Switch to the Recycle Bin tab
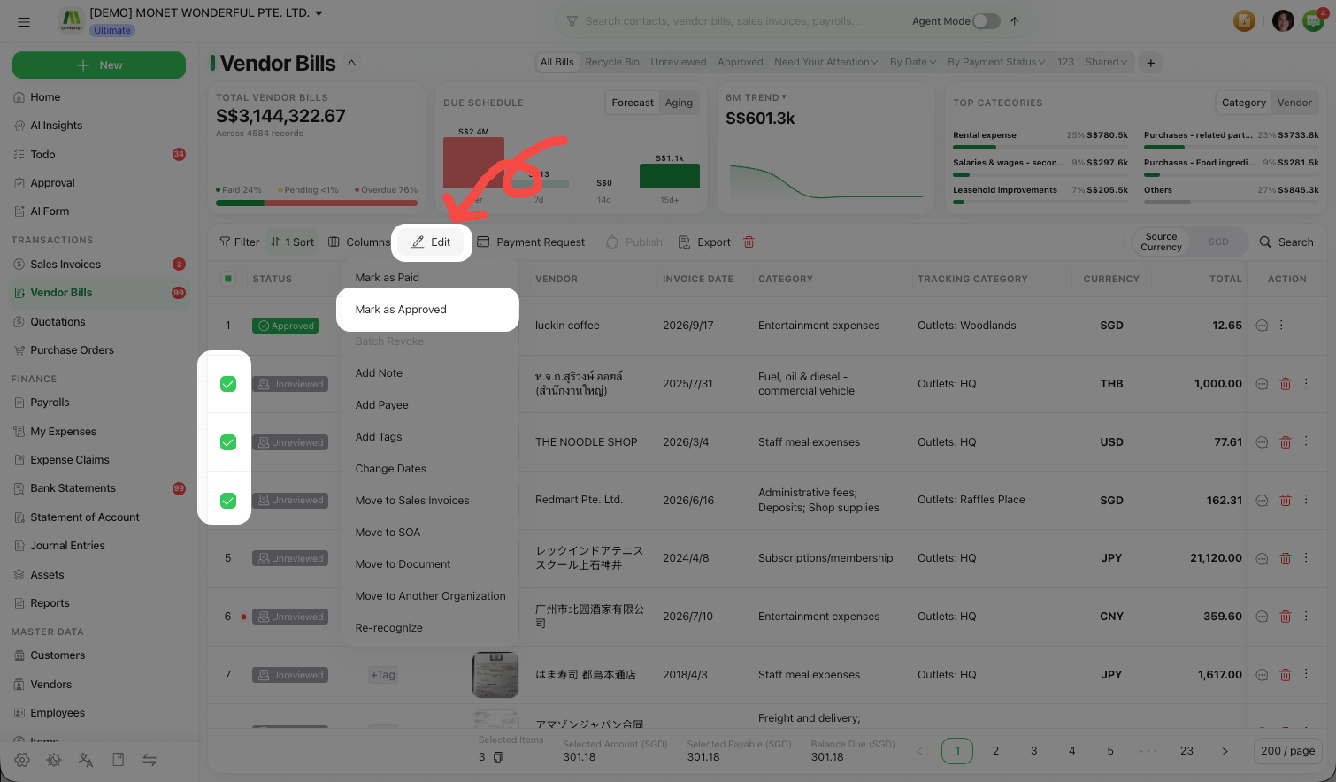Viewport: 1336px width, 782px height. pos(612,63)
